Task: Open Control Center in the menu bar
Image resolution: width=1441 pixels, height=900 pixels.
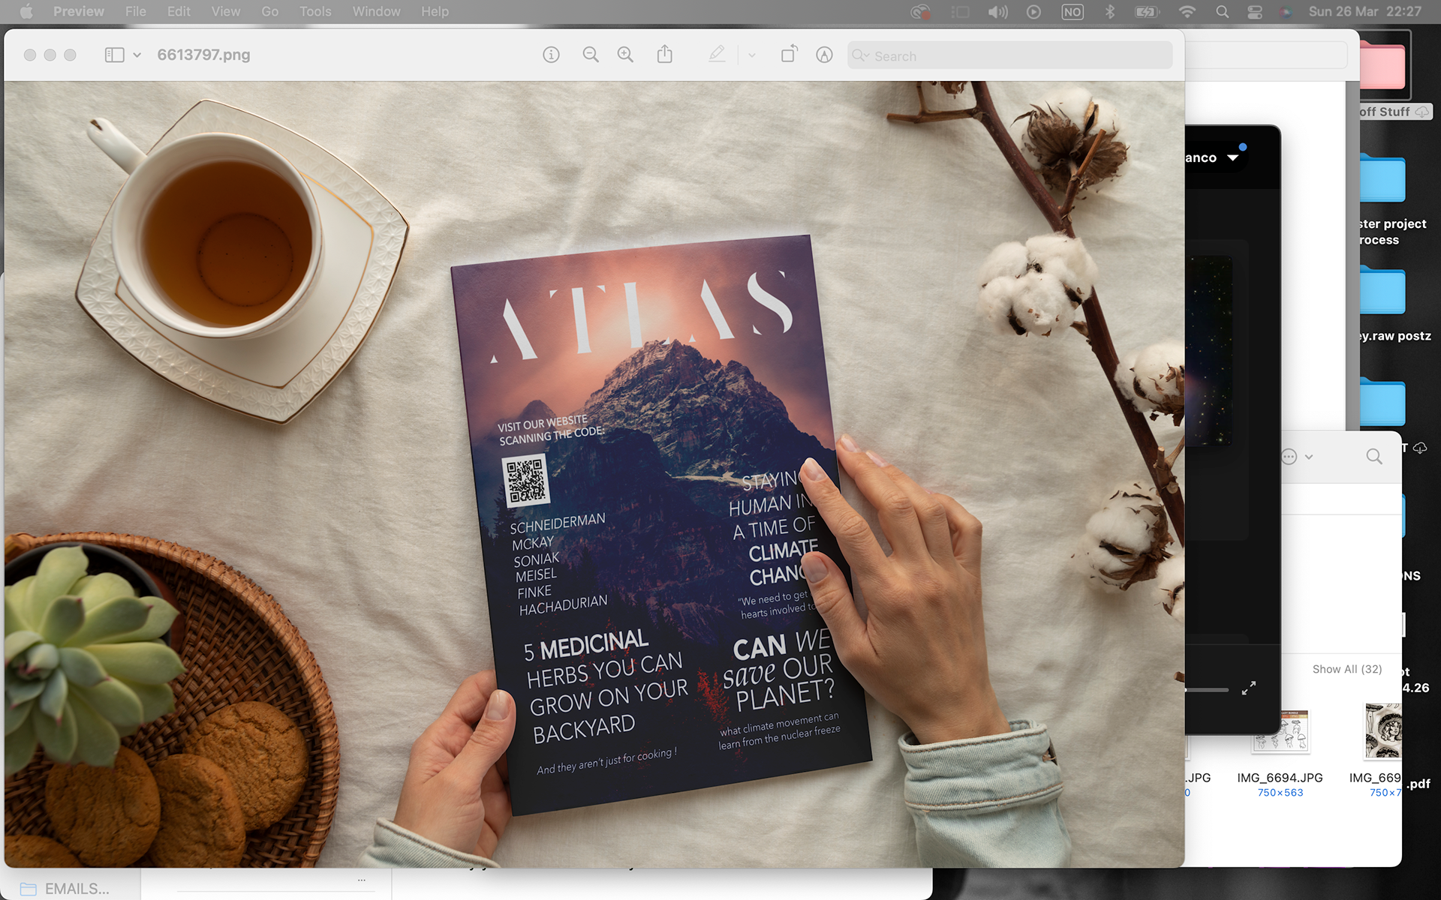Action: pos(1255,11)
